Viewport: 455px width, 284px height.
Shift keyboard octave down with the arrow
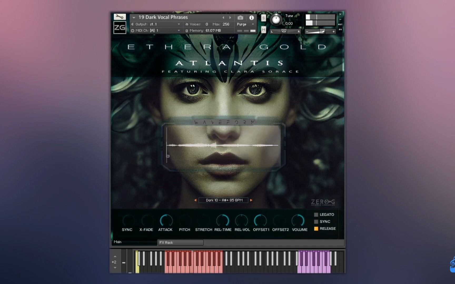pyautogui.click(x=115, y=268)
